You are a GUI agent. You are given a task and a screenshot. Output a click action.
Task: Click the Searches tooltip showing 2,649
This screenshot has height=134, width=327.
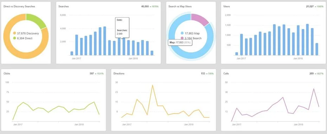tap(122, 27)
